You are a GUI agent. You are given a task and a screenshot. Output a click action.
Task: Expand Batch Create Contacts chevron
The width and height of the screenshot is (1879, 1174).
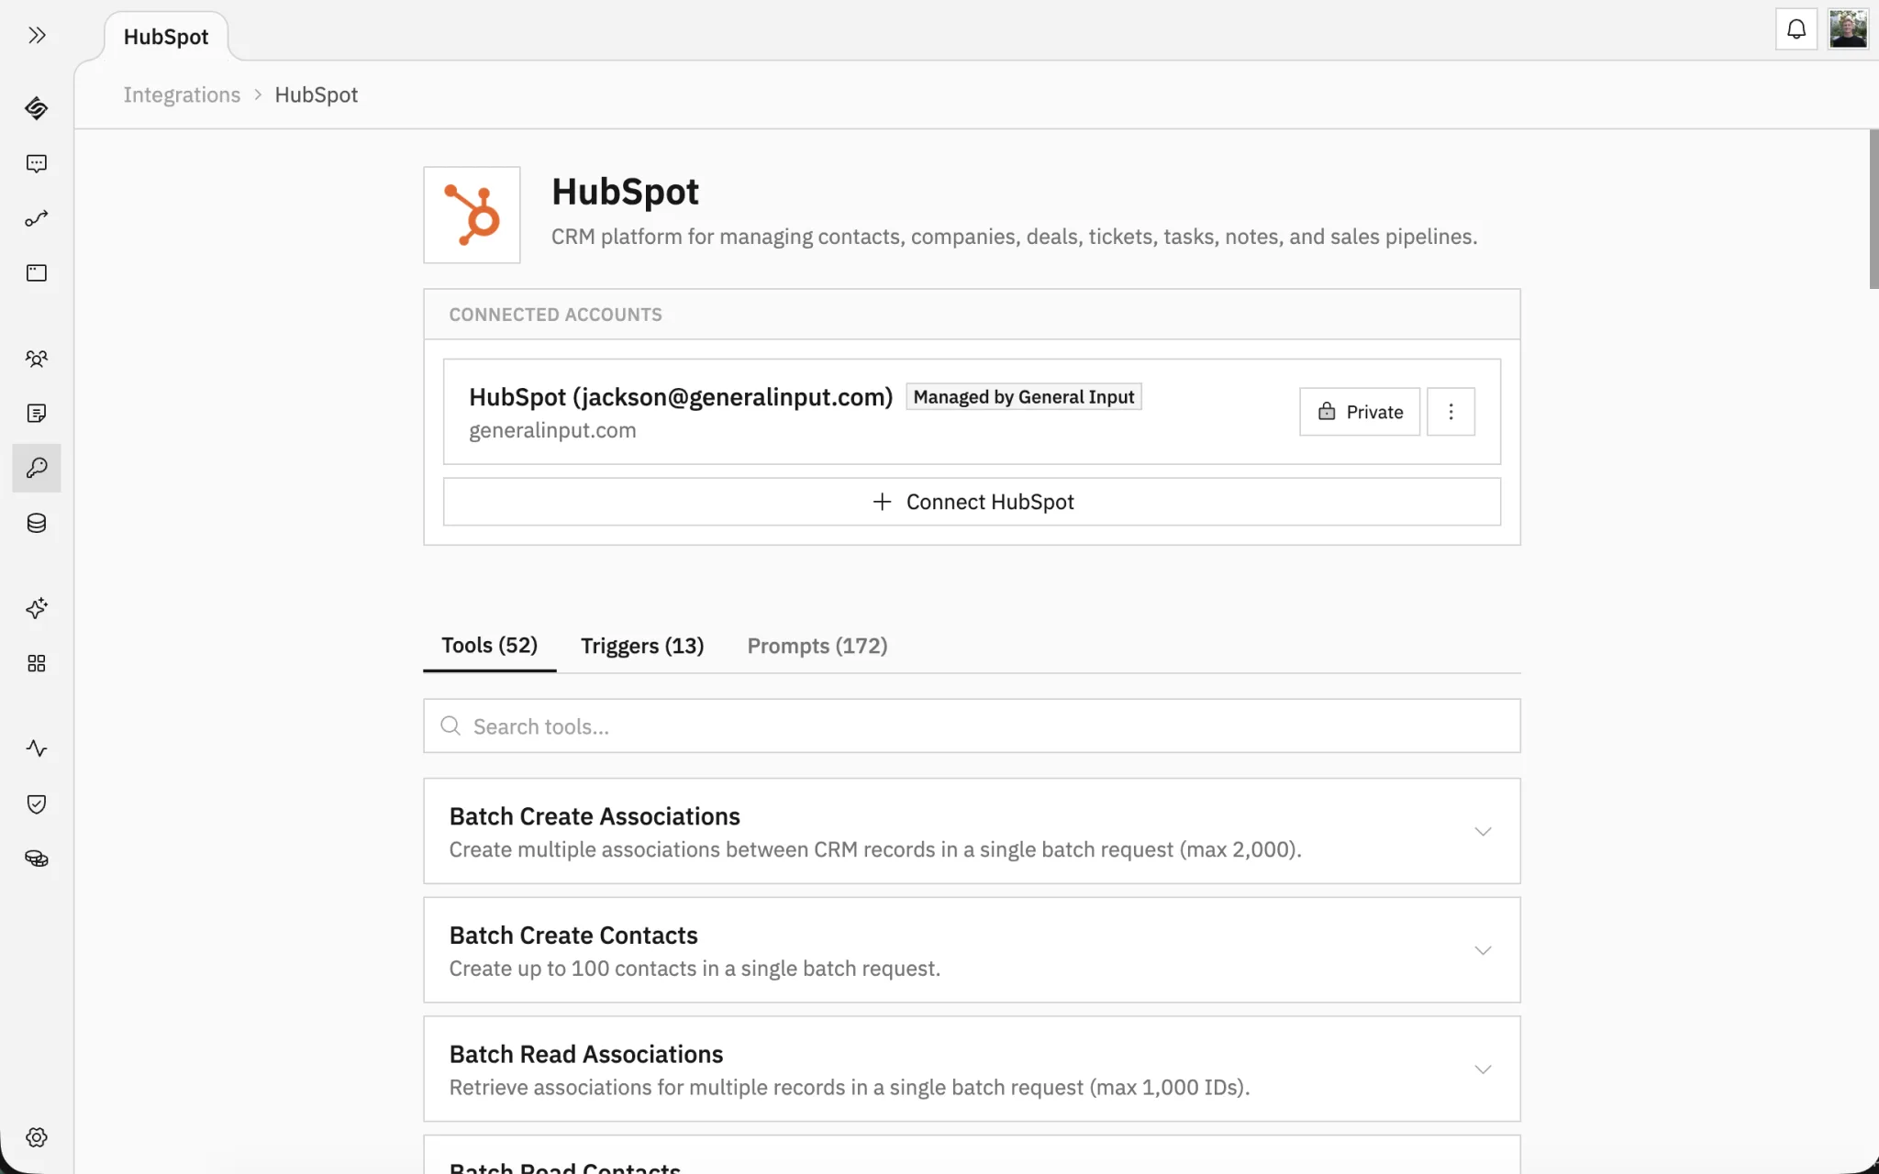click(1483, 950)
